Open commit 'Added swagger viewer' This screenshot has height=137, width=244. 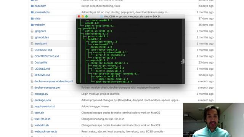(95, 107)
